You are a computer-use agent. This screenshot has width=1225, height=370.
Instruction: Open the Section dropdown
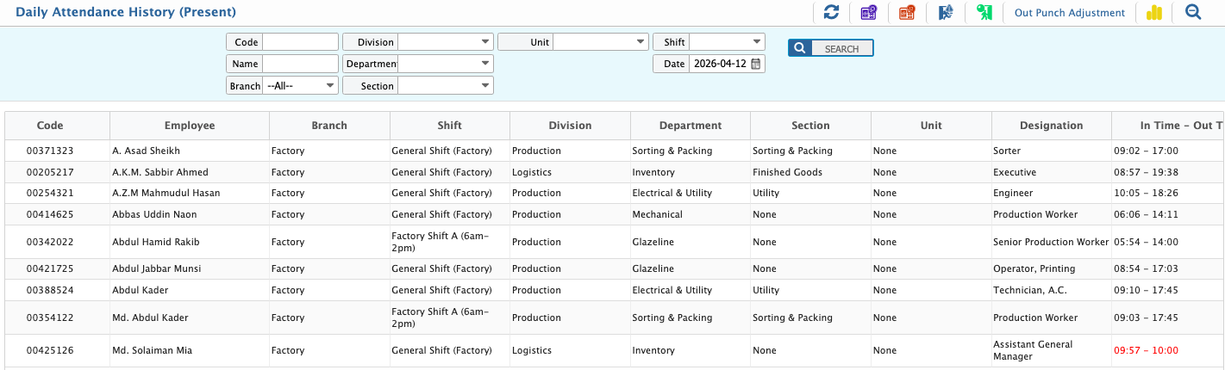pyautogui.click(x=445, y=86)
